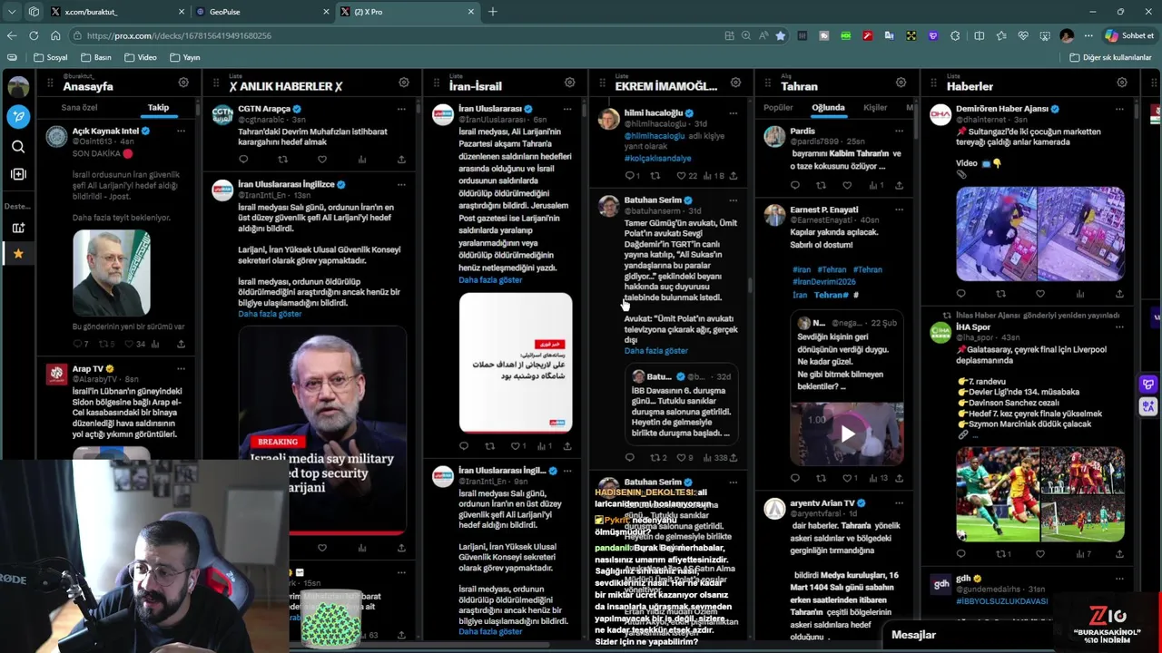
Task: Click the browser home icon
Action: 55,35
